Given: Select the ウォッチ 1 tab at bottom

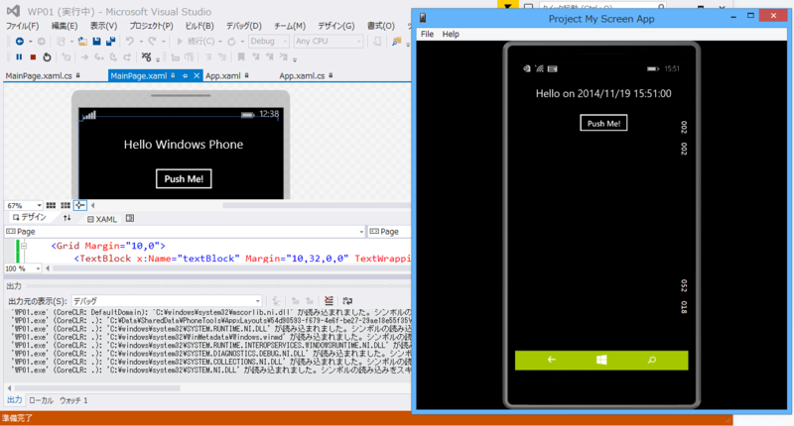Looking at the screenshot, I should [x=73, y=400].
